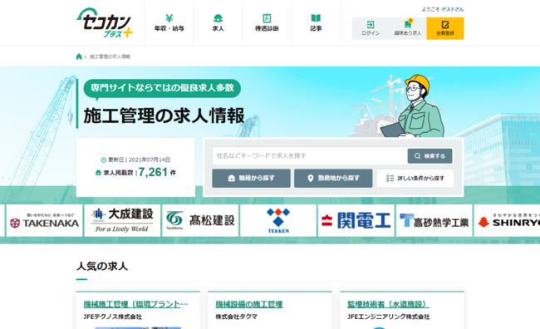Image resolution: width=540 pixels, height=329 pixels.
Task: Click the 関電工 company logo
Action: coord(356,220)
